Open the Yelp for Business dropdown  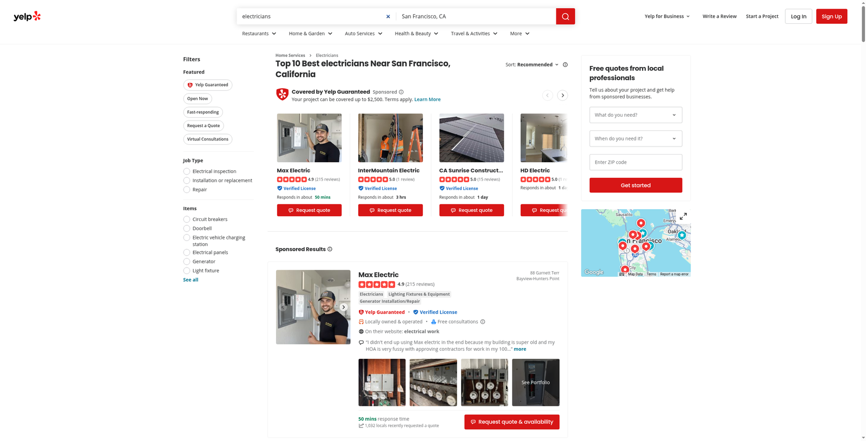tap(667, 16)
